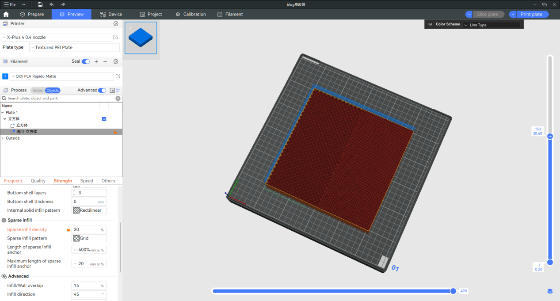Click the undo arrow icon

pos(52,4)
